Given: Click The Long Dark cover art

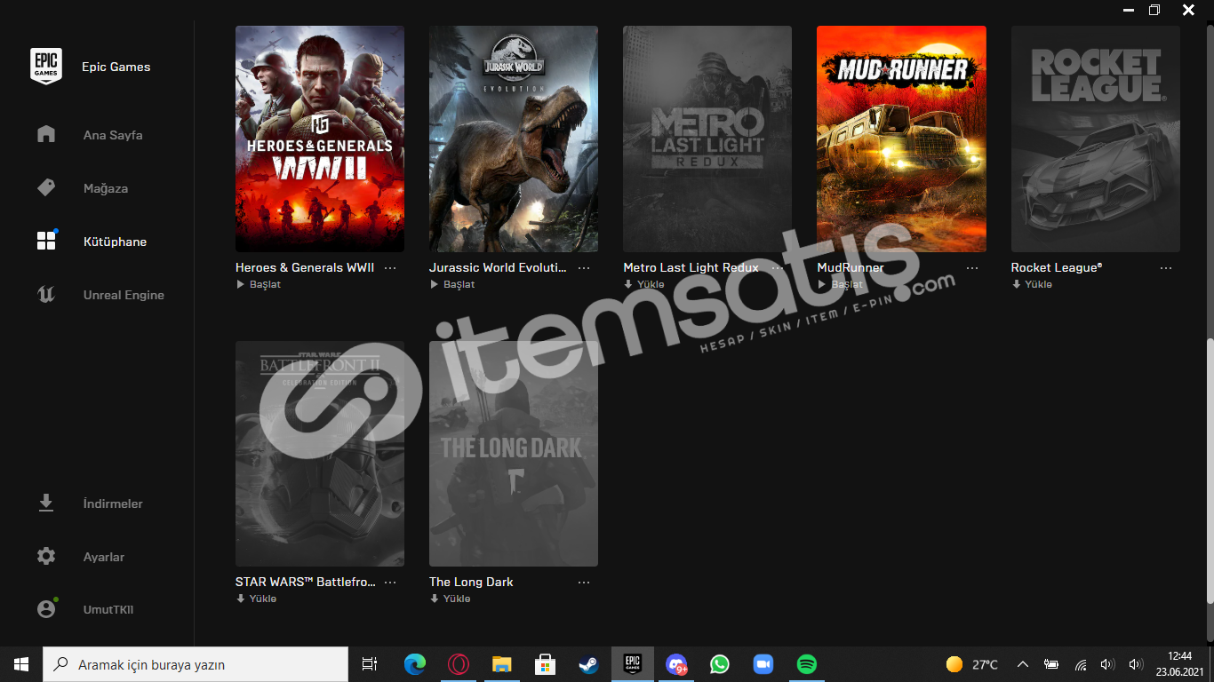Looking at the screenshot, I should click(514, 453).
